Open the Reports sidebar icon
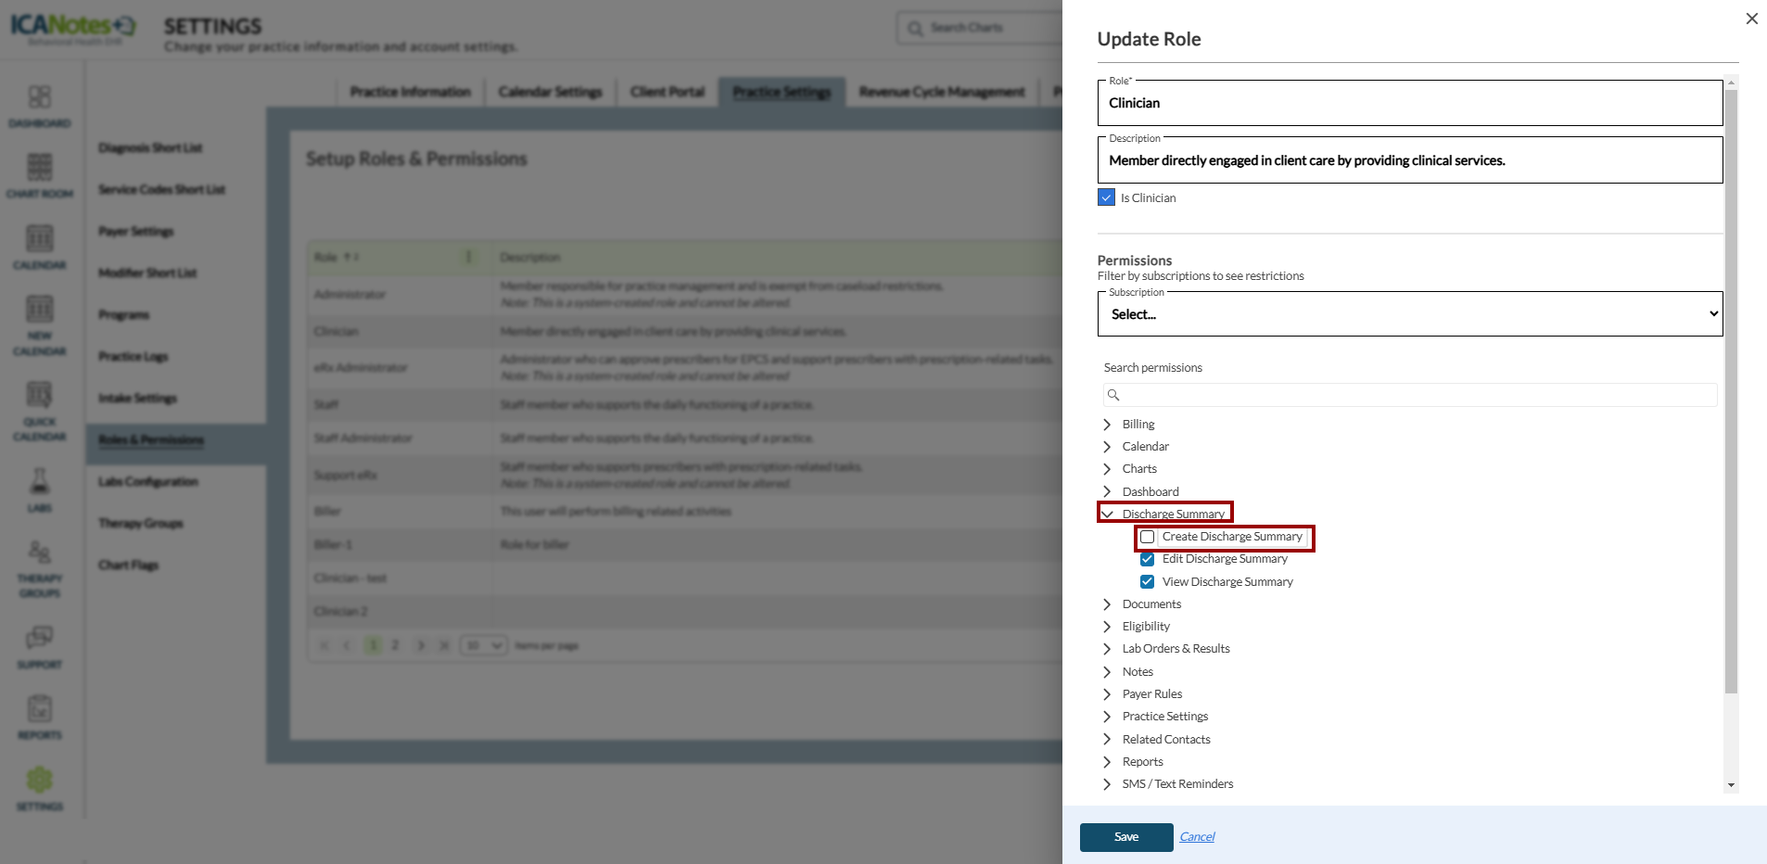 pos(39,710)
